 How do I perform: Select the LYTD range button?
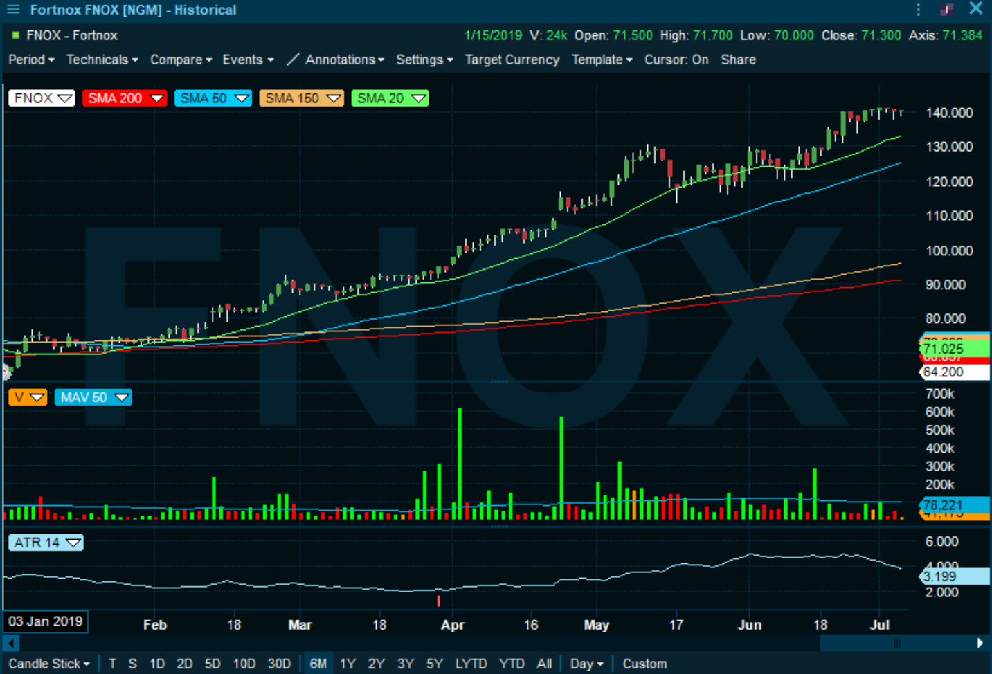click(471, 664)
